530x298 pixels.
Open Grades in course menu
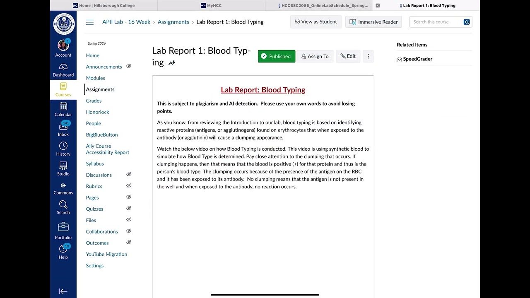coord(94,101)
